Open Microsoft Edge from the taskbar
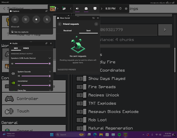177x138 pixels. click(95, 134)
